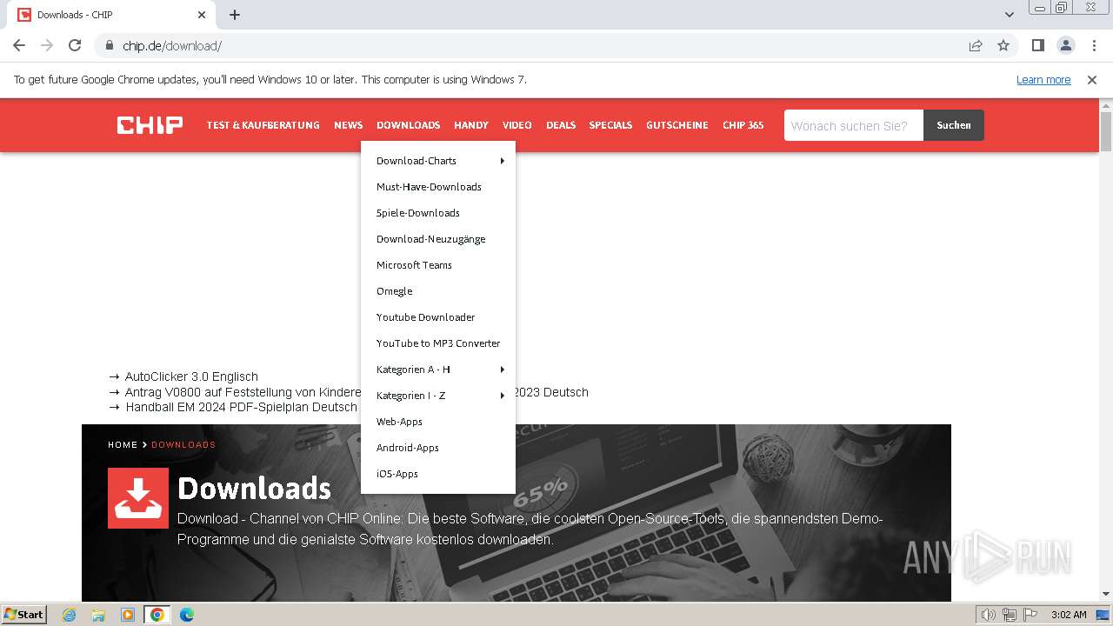Open the Windows Start menu
Image resolution: width=1113 pixels, height=626 pixels.
(x=23, y=615)
